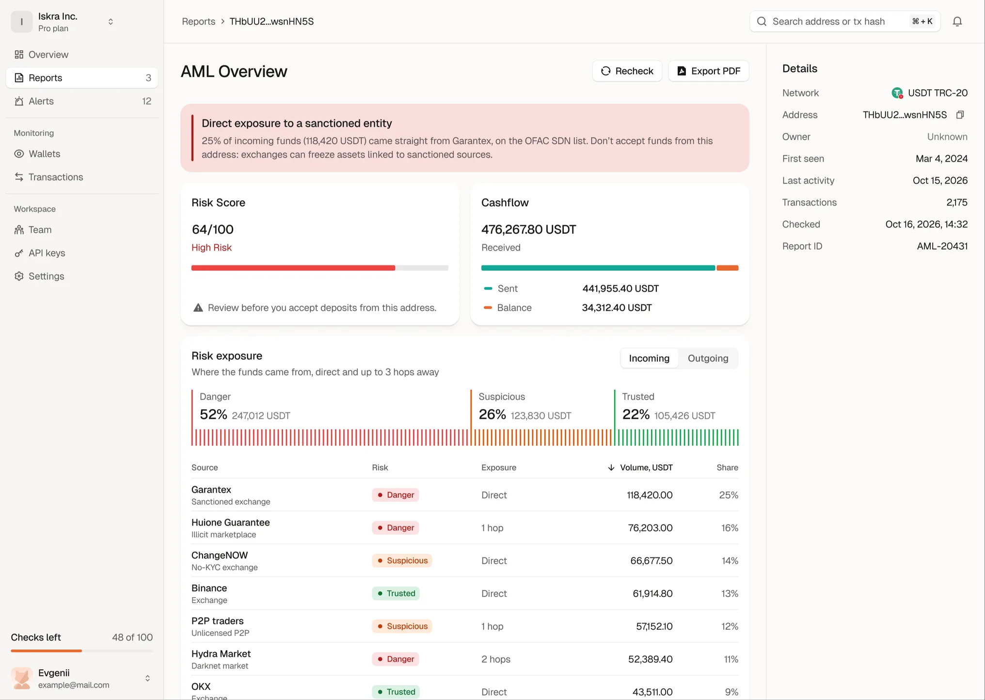Click the Trusted 22% exposure segment

676,417
